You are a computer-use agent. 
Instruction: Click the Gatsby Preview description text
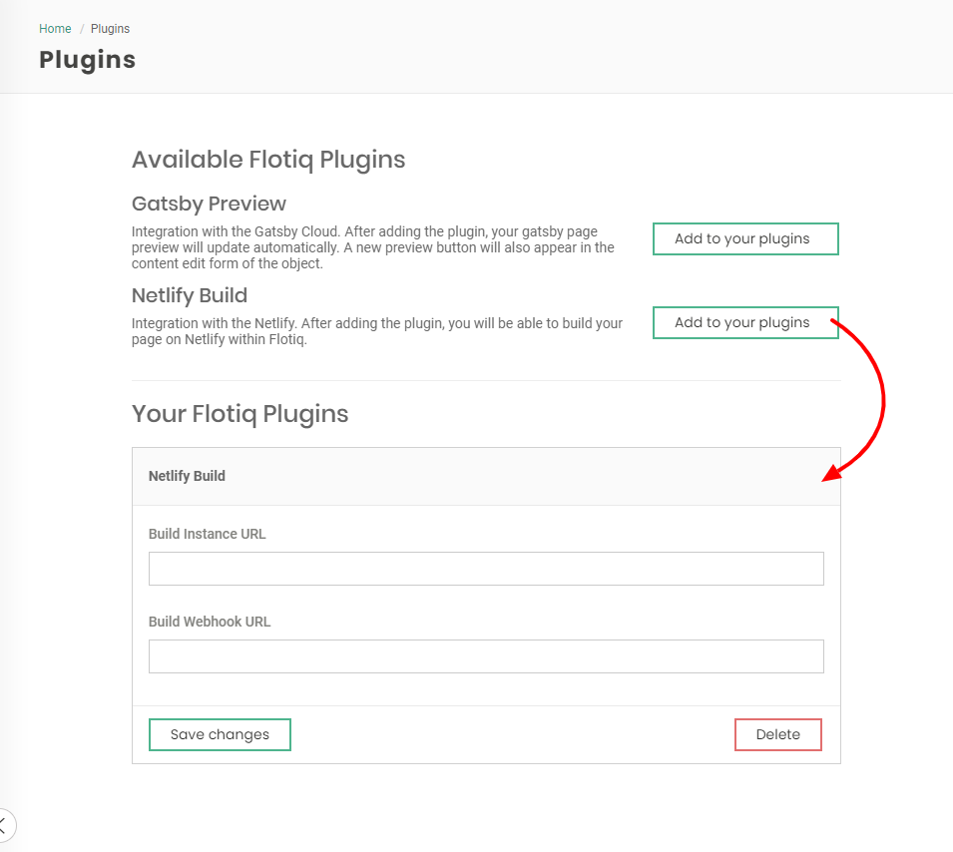[373, 247]
